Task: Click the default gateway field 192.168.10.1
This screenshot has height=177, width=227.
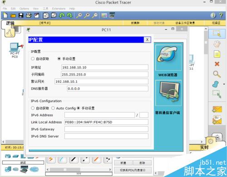Action: point(101,81)
